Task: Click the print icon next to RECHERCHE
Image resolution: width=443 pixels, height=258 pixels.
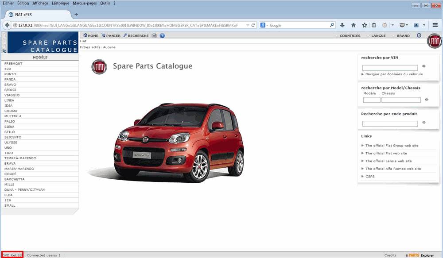Action: 154,35
